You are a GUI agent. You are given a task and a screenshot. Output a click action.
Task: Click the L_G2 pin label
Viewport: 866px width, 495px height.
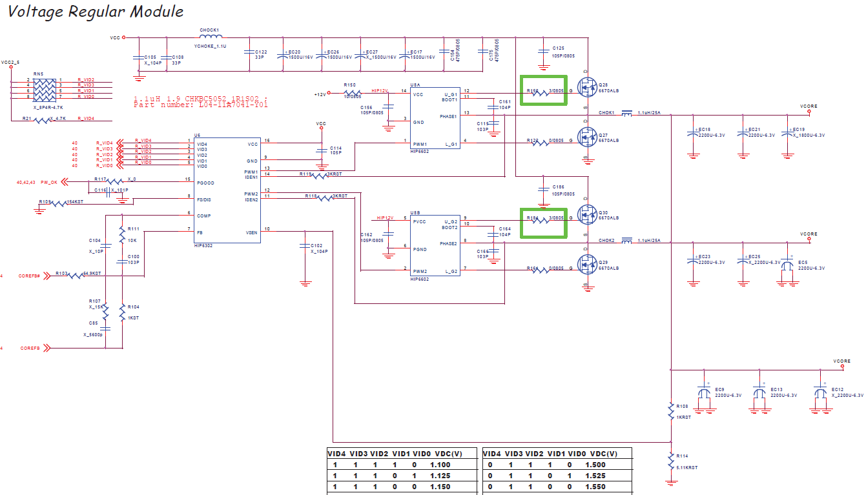(x=452, y=272)
